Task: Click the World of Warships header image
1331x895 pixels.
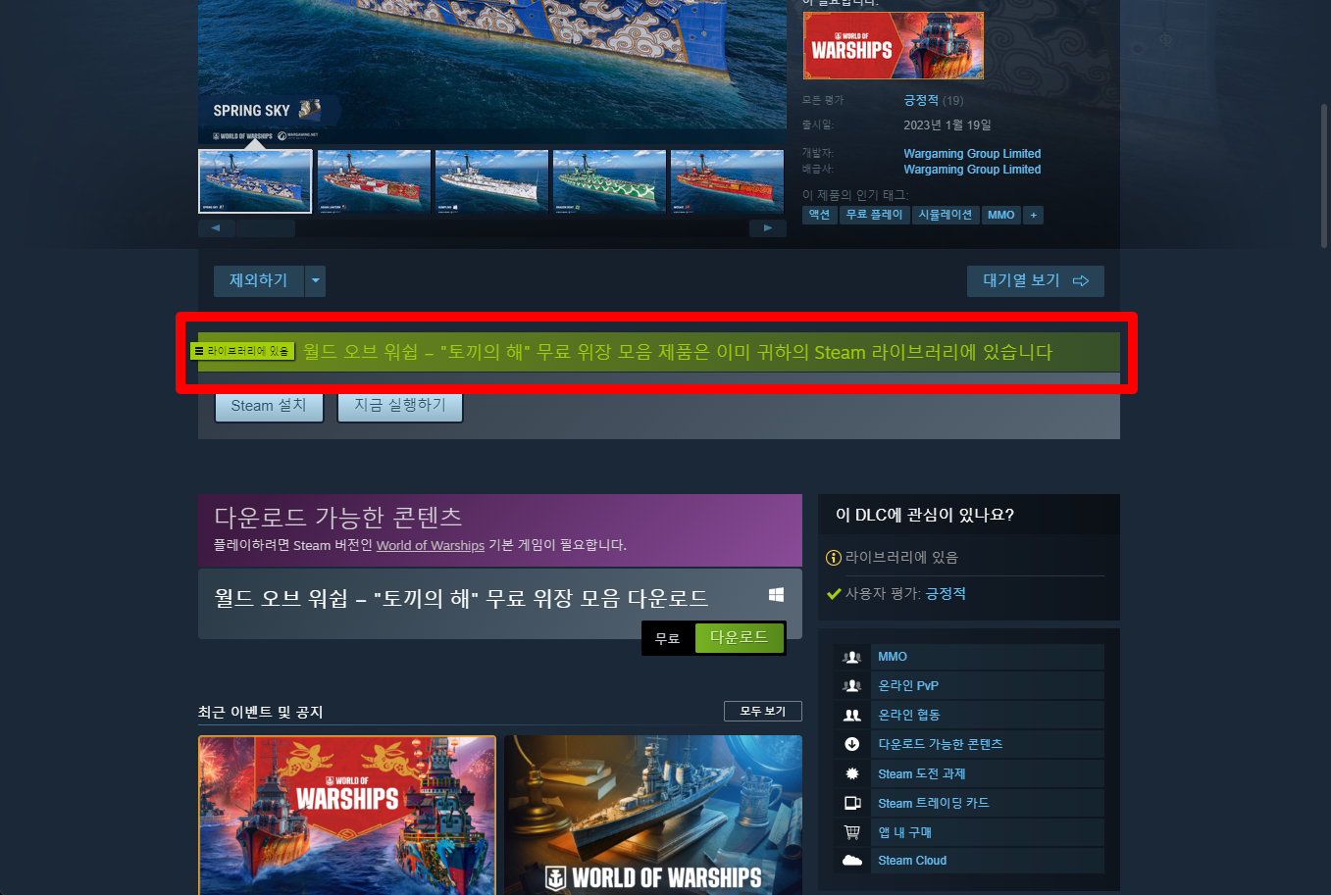Action: [894, 45]
